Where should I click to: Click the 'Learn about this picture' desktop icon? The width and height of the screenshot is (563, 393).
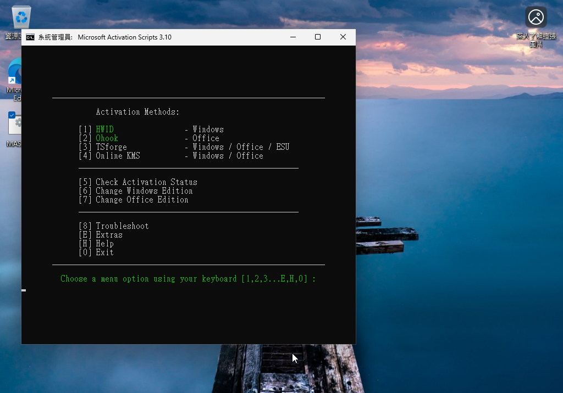click(536, 18)
